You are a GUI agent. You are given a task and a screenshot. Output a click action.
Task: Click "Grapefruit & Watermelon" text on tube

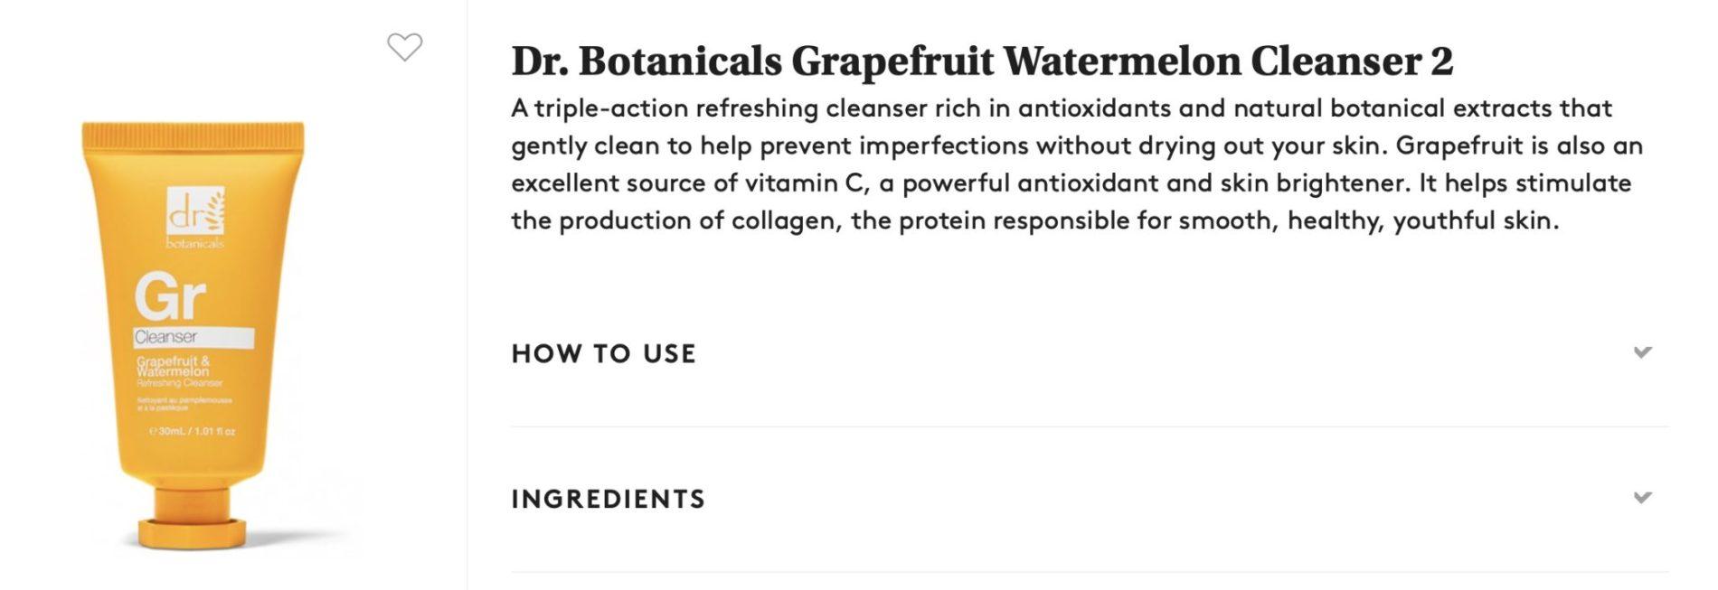173,366
